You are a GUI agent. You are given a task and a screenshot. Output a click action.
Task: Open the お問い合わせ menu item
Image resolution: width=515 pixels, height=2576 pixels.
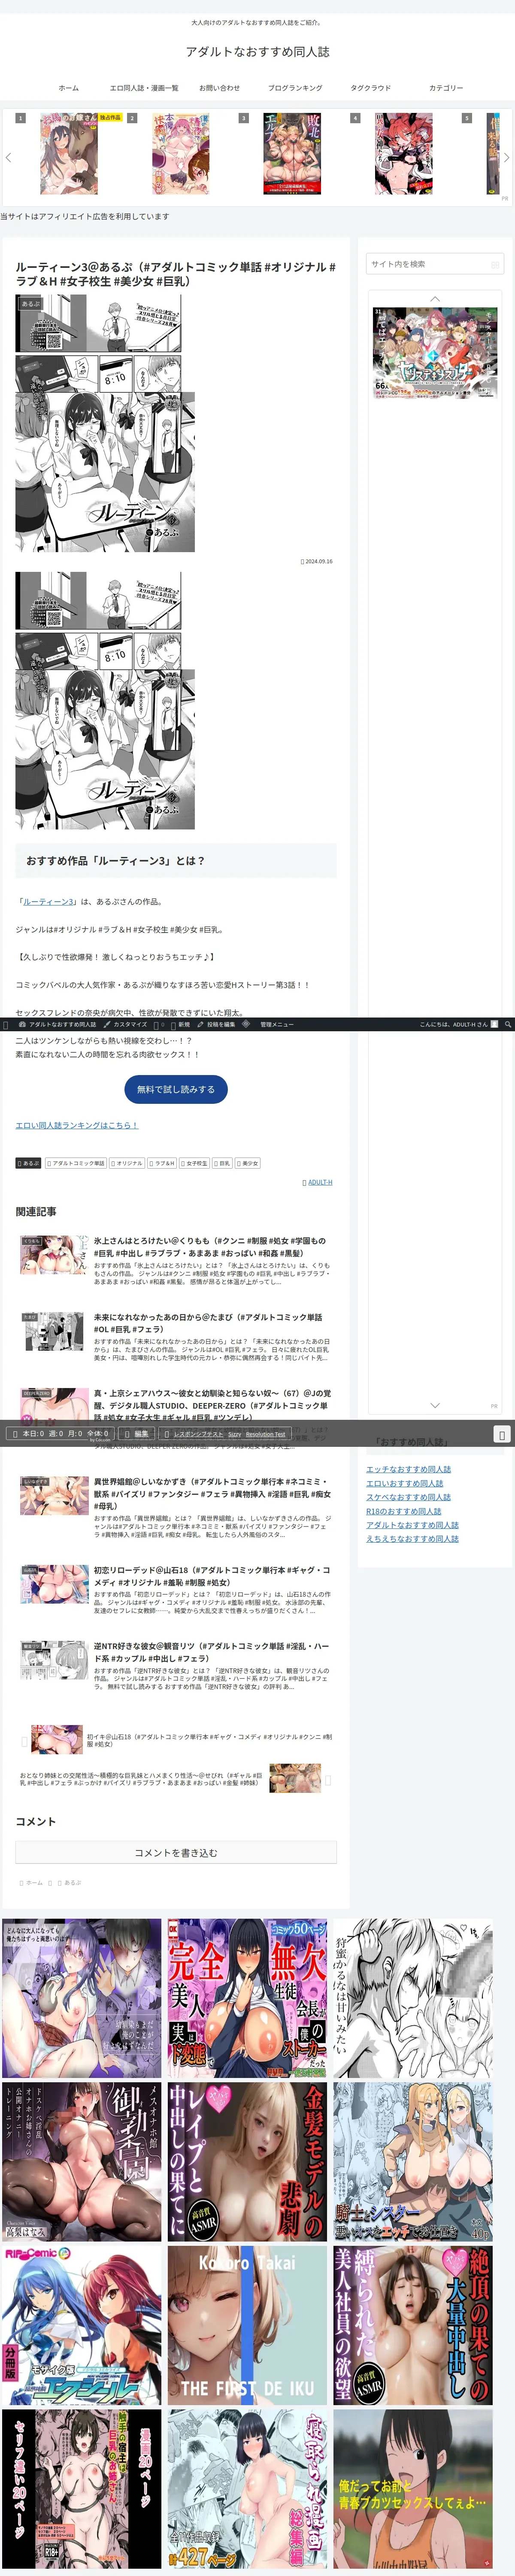(219, 88)
